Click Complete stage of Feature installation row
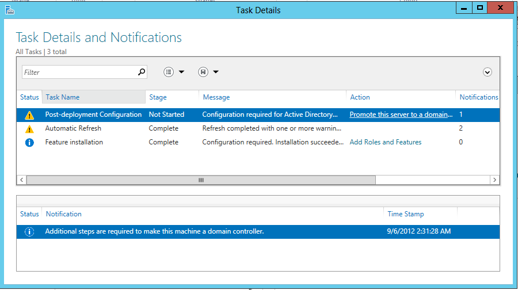 (163, 142)
